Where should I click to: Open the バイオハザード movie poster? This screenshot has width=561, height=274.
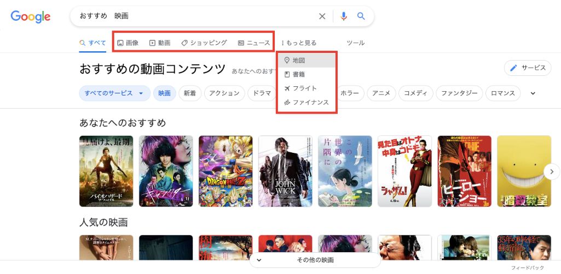coord(106,171)
